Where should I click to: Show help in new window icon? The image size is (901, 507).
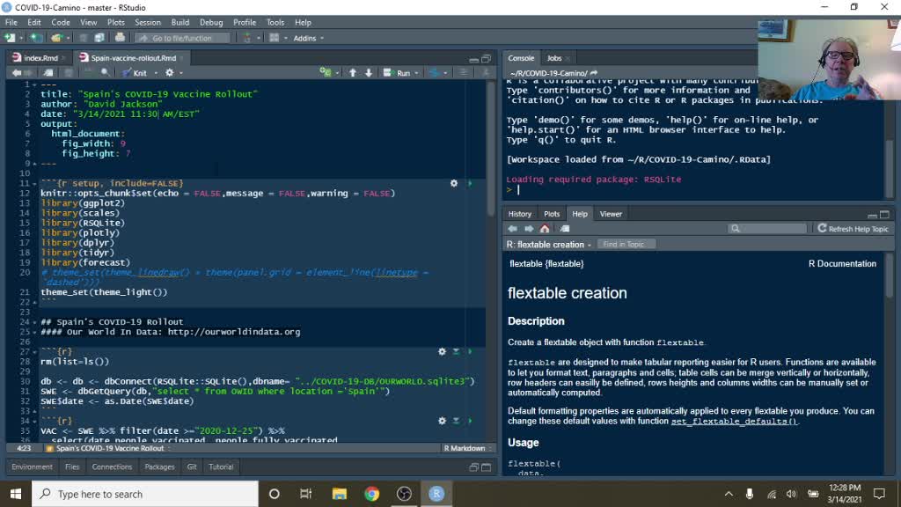click(x=565, y=229)
